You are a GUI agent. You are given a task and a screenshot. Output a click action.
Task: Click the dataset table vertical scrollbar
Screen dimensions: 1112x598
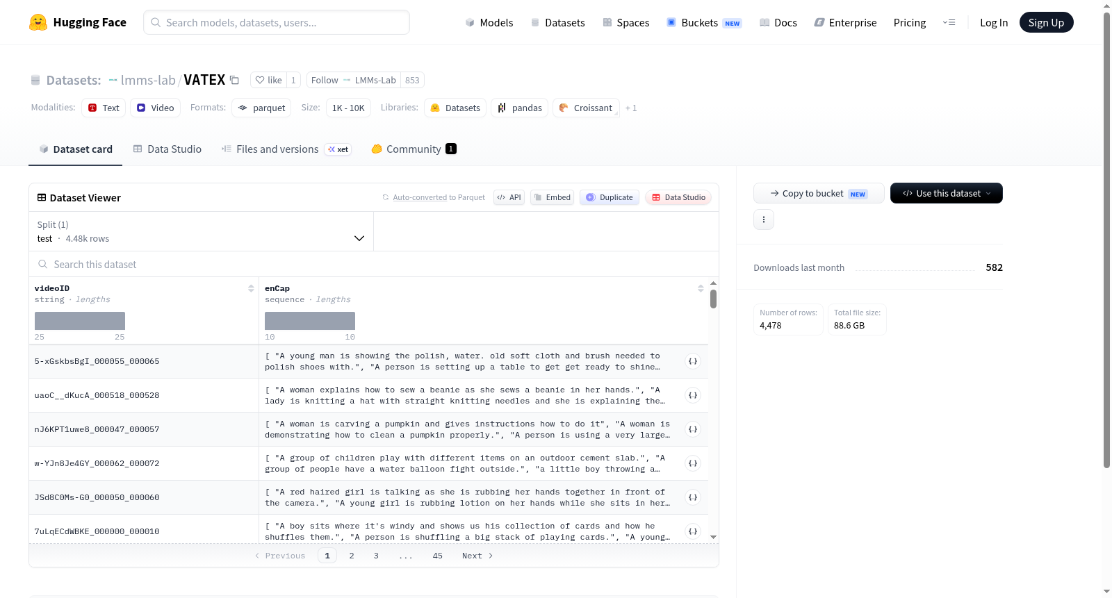pyautogui.click(x=713, y=299)
